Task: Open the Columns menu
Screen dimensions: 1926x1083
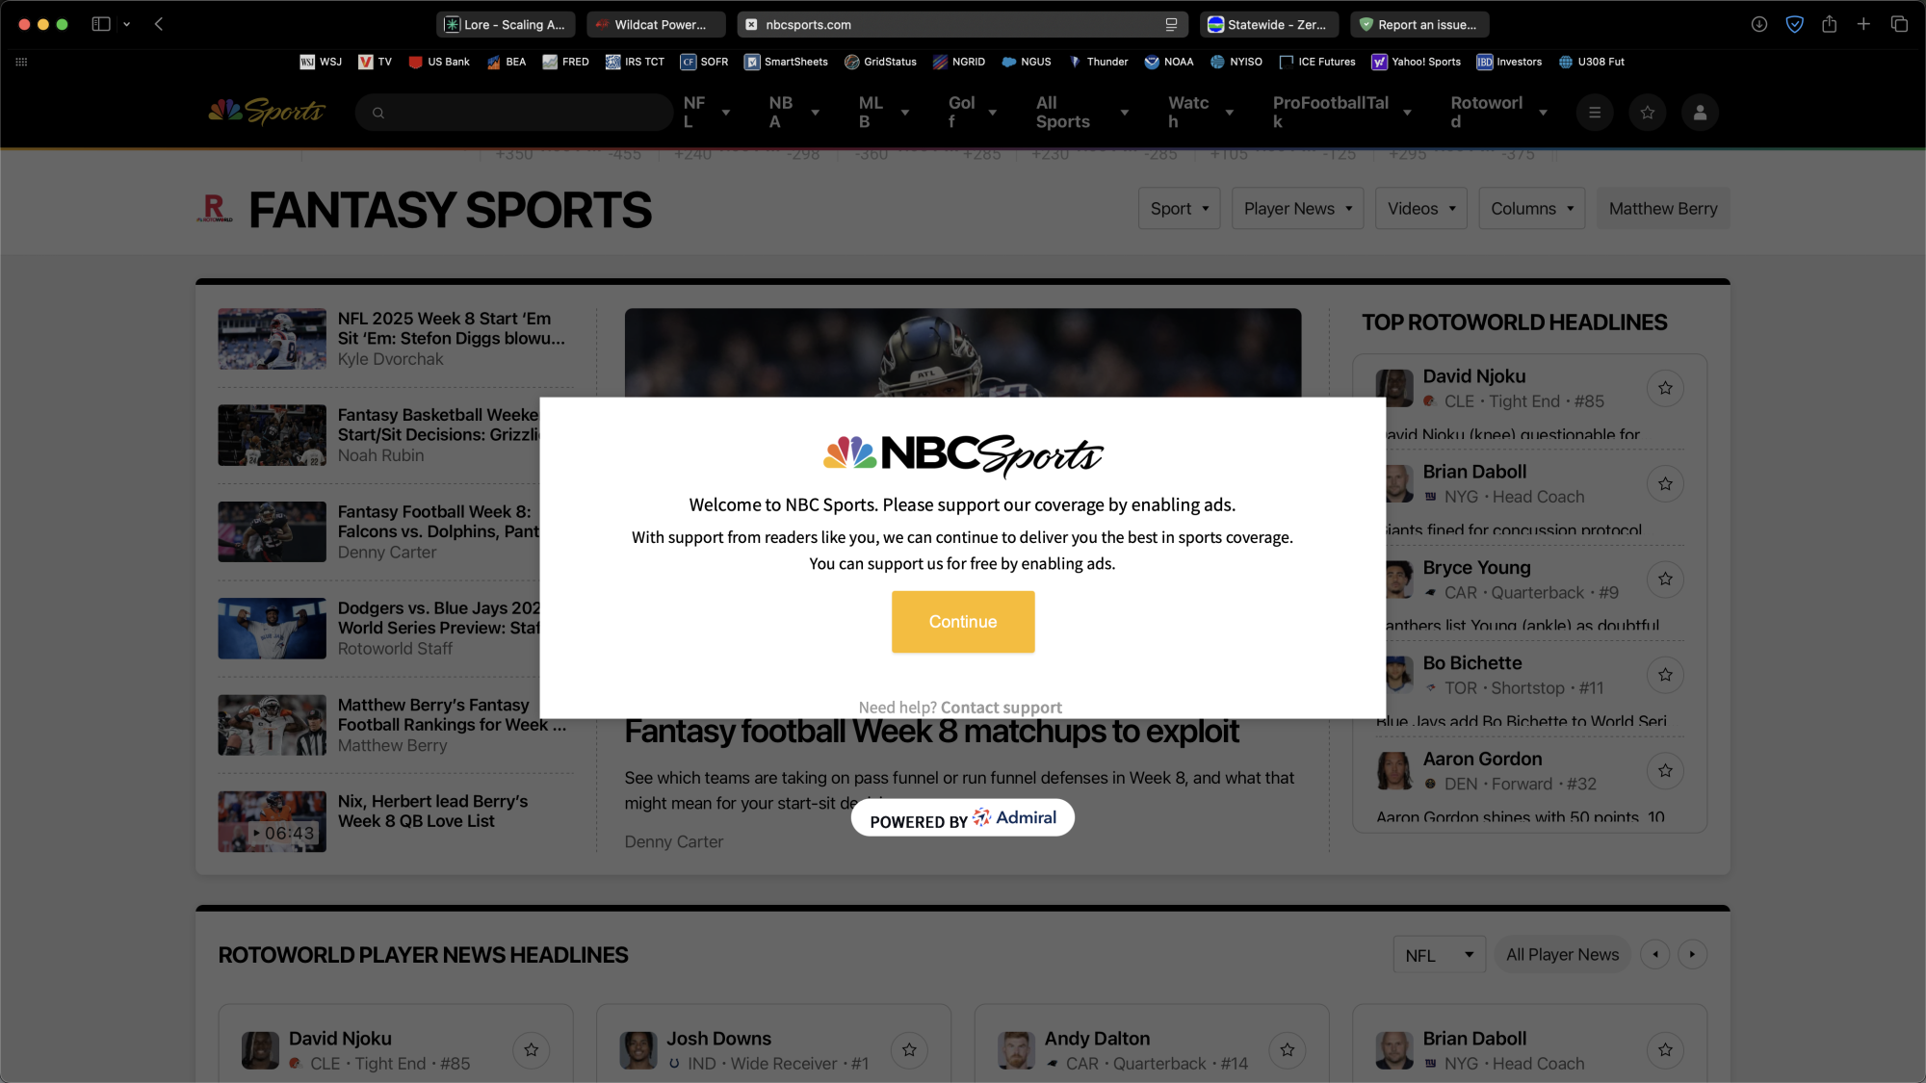Action: (x=1531, y=209)
